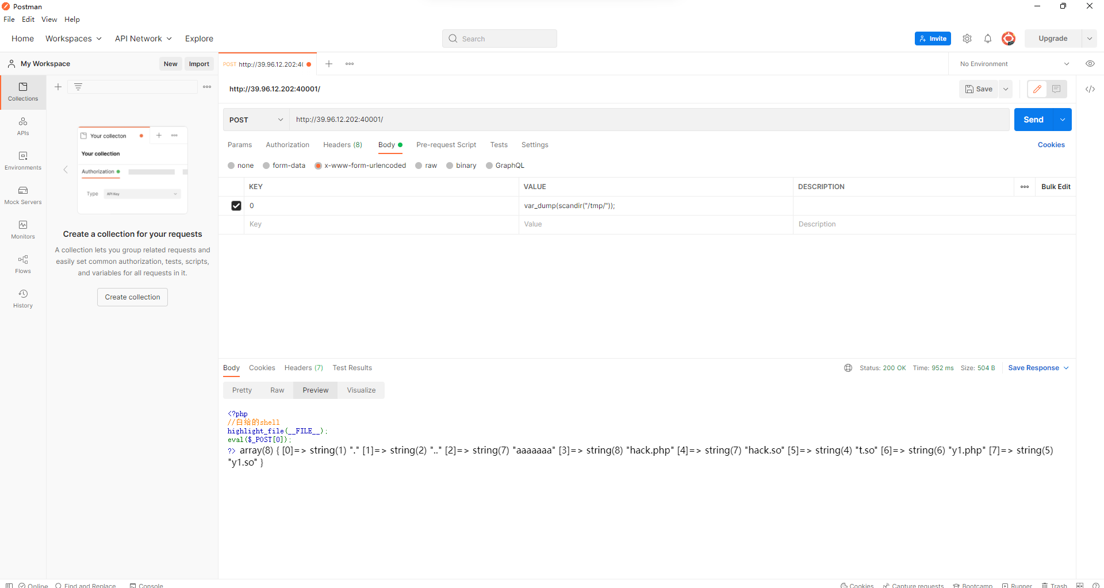Click the network globe icon near status
The width and height of the screenshot is (1104, 588).
click(848, 368)
